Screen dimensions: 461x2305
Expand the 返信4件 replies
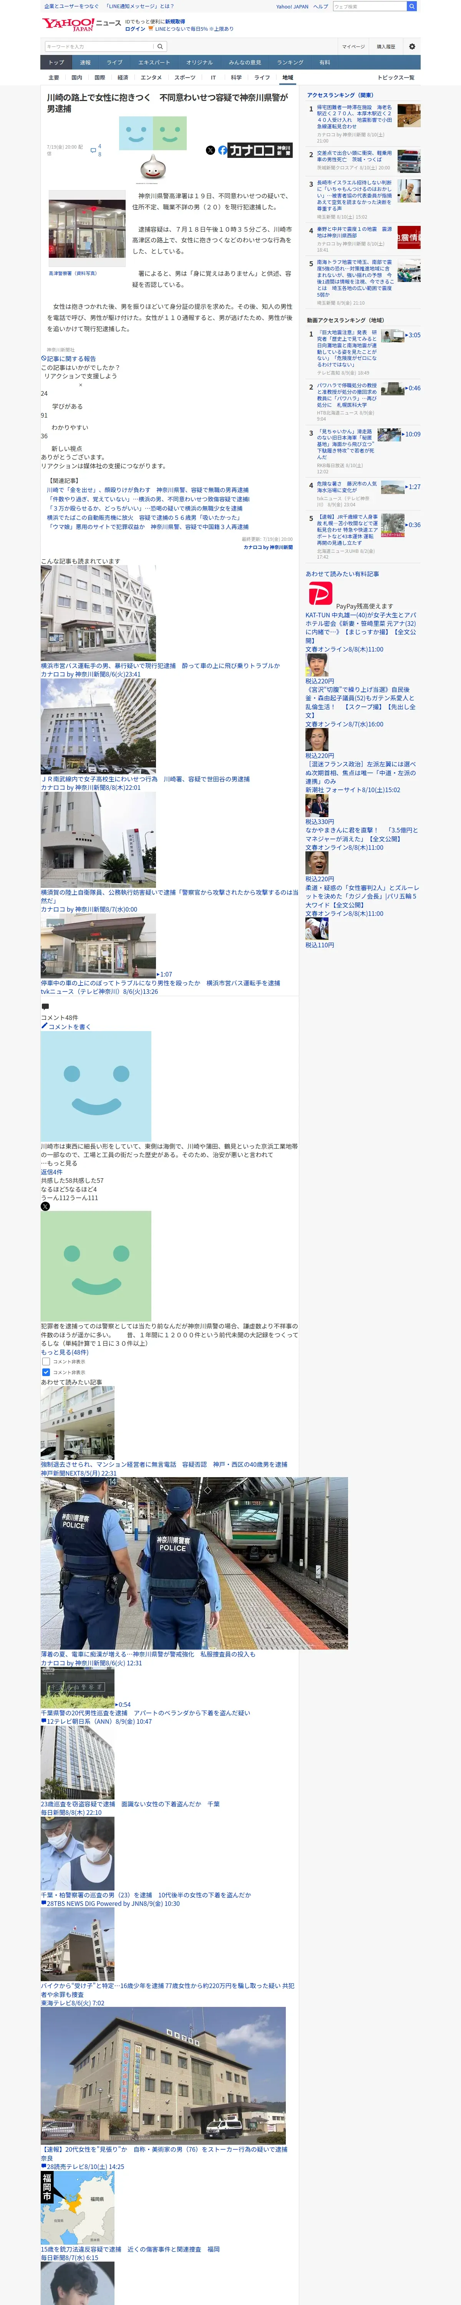click(51, 1172)
